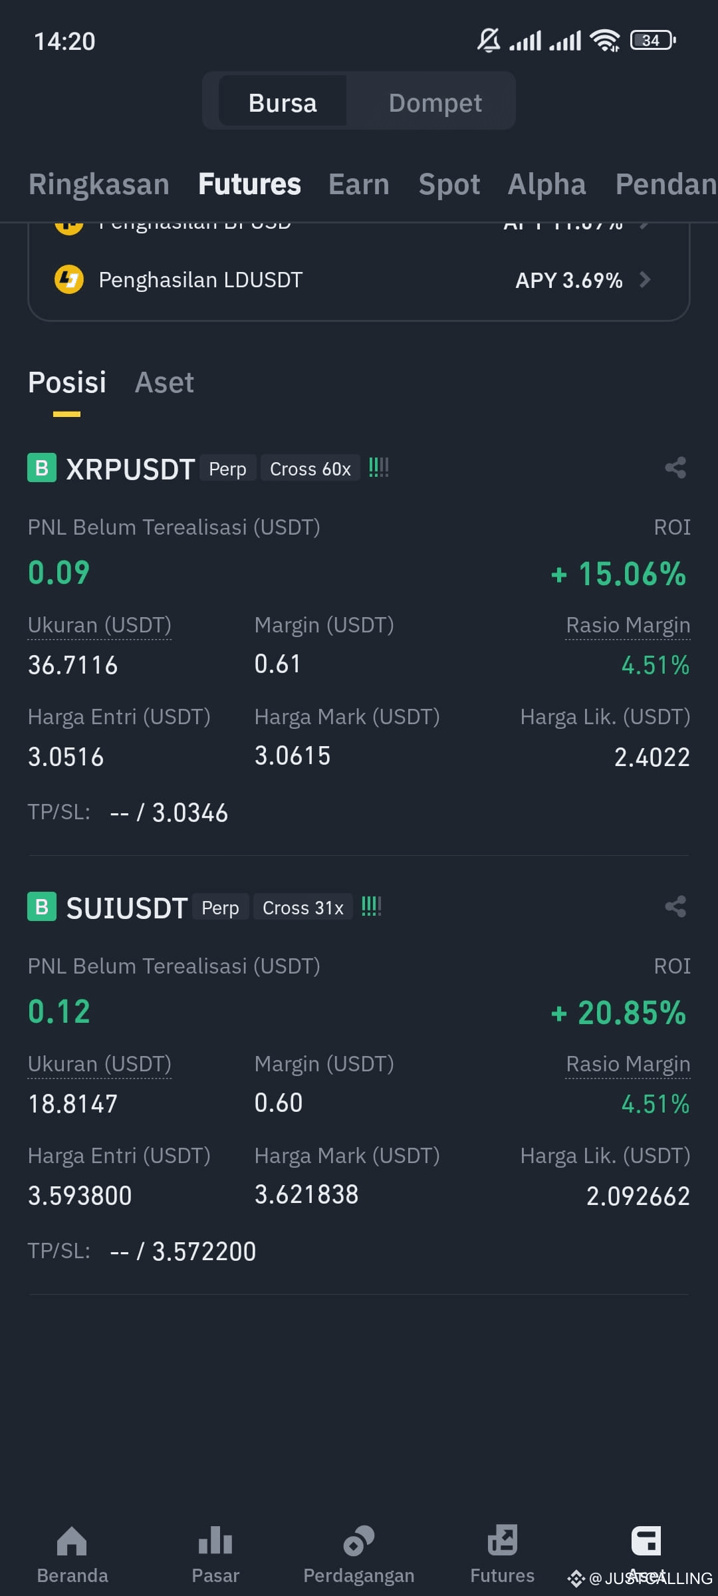Open Perdagangan trade icon in bottom bar
This screenshot has width=718, height=1596.
coord(359,1541)
